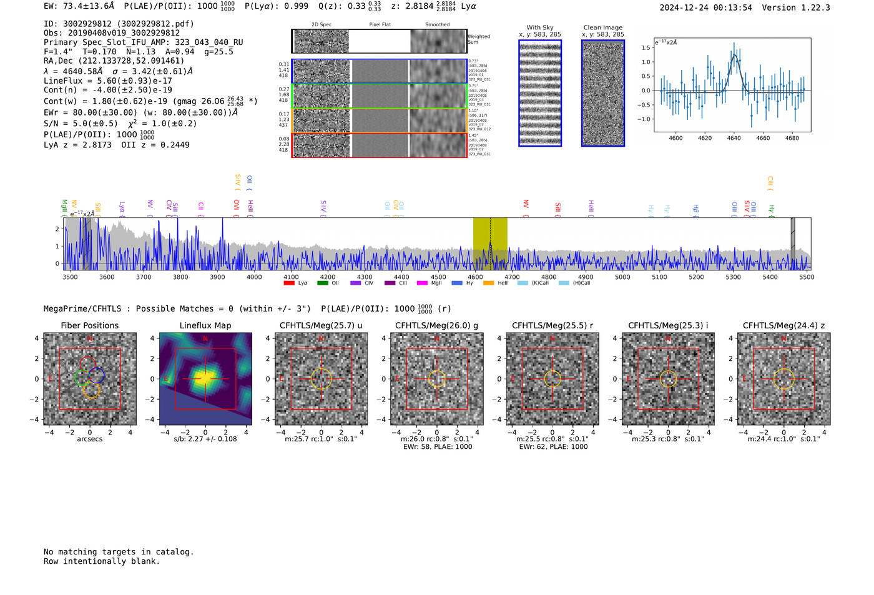
Task: Click the HeII orange legend swatch
Action: (x=488, y=283)
